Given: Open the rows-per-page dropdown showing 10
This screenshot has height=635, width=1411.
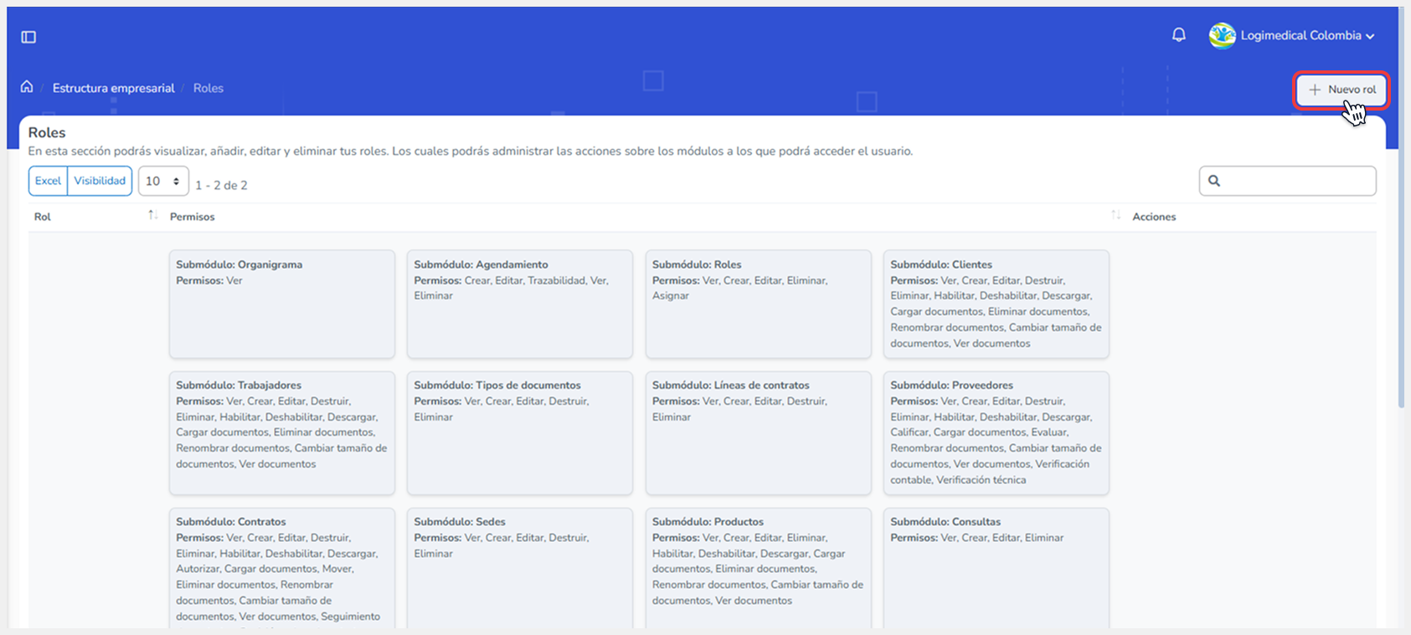Looking at the screenshot, I should point(163,181).
